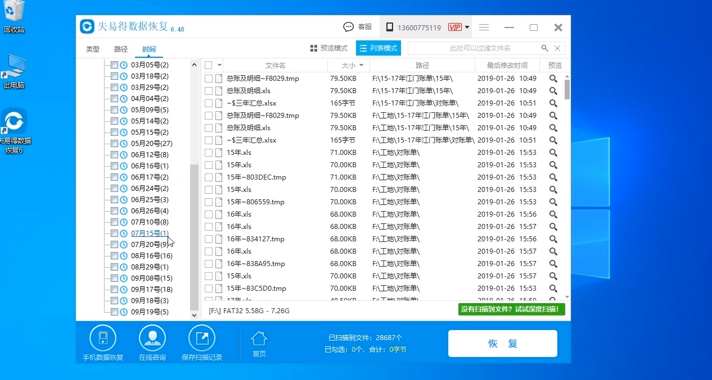Open the hamburger menu in title bar
This screenshot has height=380, width=712.
click(484, 28)
